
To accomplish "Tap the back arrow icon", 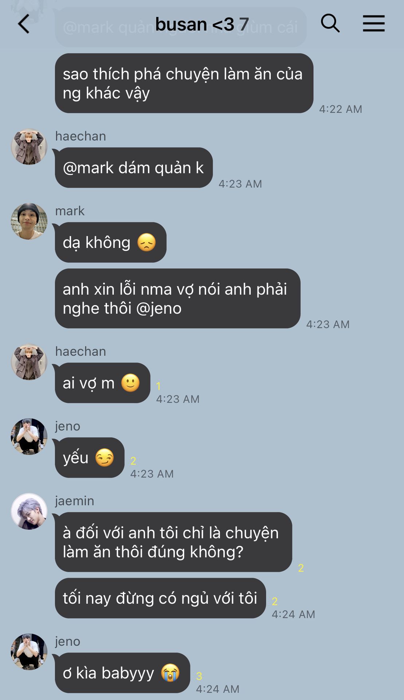I will (x=24, y=24).
